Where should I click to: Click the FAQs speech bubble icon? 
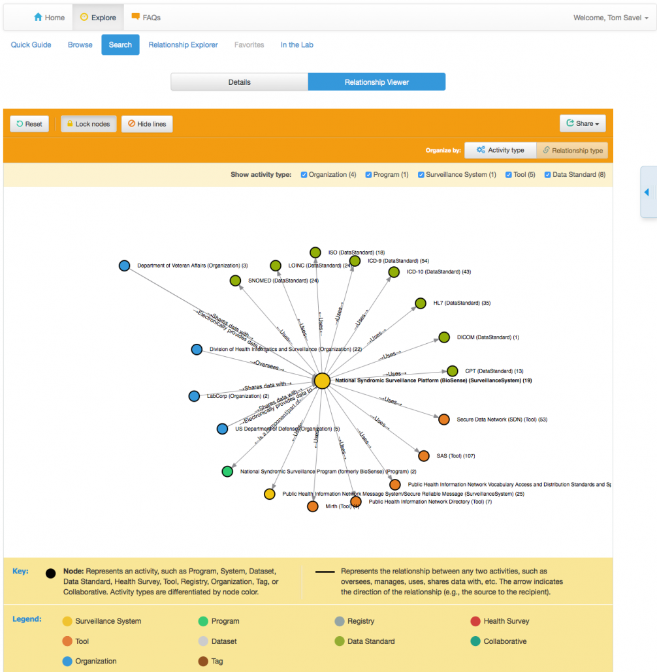136,17
